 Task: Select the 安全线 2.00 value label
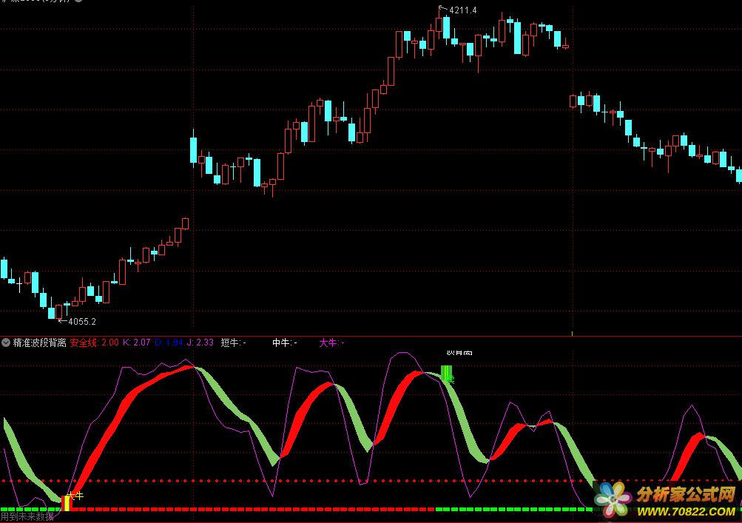click(x=94, y=343)
